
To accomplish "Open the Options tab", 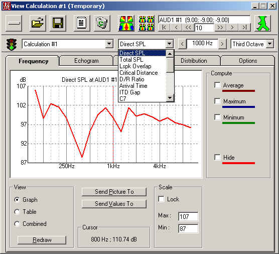I will [x=248, y=61].
